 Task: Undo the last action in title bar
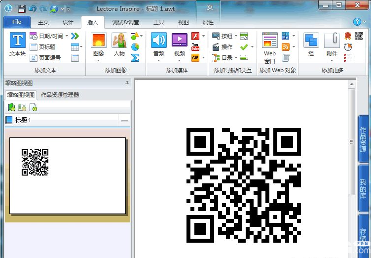pos(32,9)
